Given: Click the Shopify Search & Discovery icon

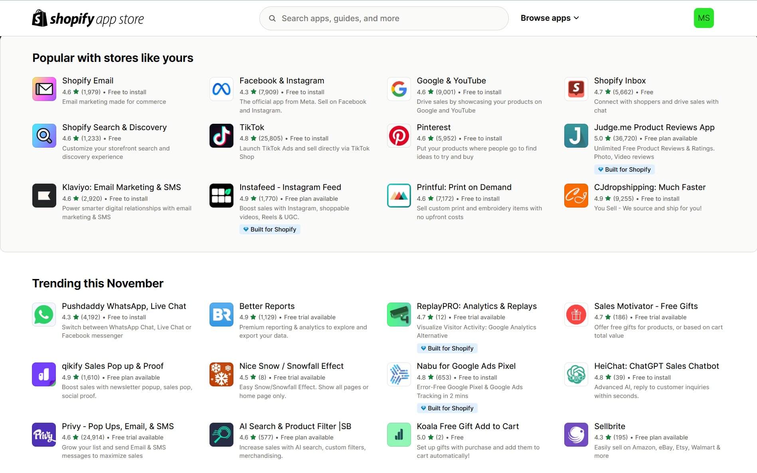Looking at the screenshot, I should (44, 136).
